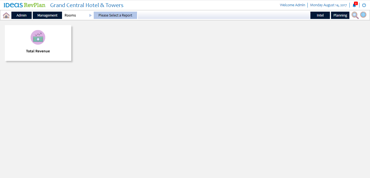
Task: Click the Home house icon
Action: (6, 15)
